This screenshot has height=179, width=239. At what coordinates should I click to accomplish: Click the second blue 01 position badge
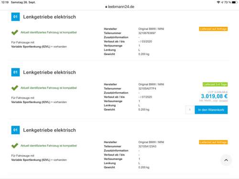15,72
